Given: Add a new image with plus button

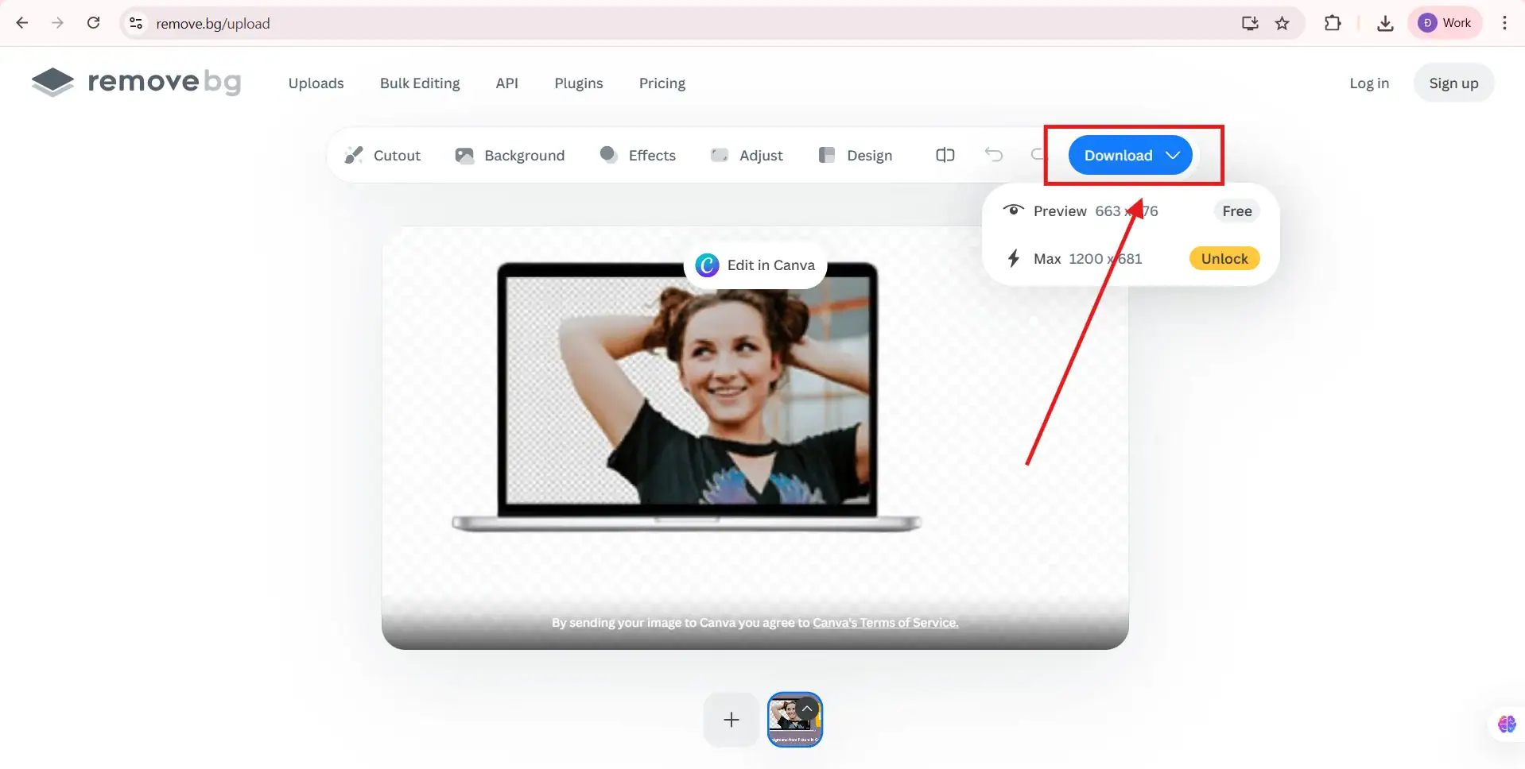Looking at the screenshot, I should point(731,720).
